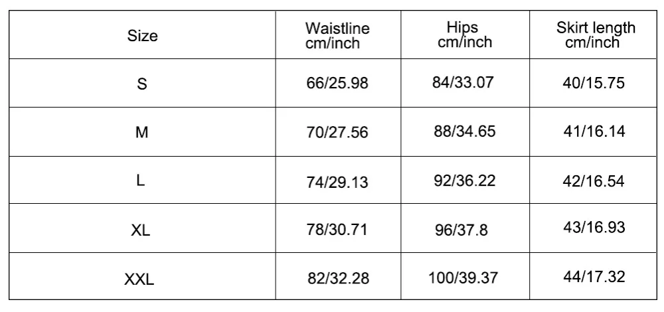The width and height of the screenshot is (664, 312).
Task: Click hips value 100/39.37
Action: [464, 277]
